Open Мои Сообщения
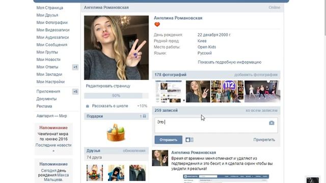The height and width of the screenshot is (183, 326). [52, 45]
